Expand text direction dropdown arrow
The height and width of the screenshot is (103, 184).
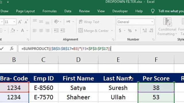coord(73,22)
